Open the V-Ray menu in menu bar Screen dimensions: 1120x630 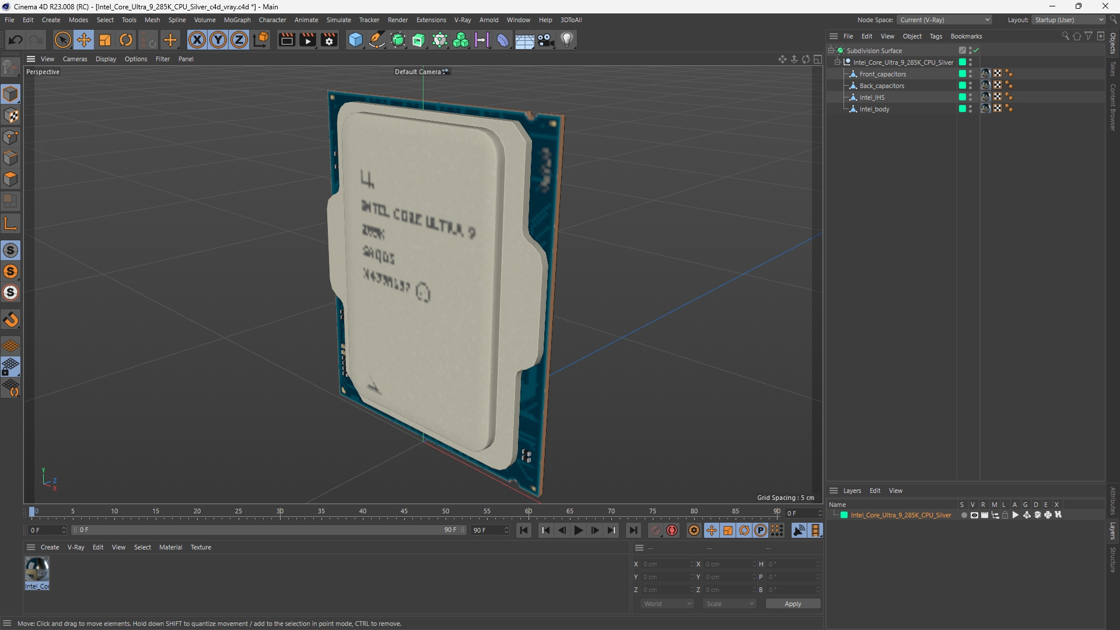463,20
